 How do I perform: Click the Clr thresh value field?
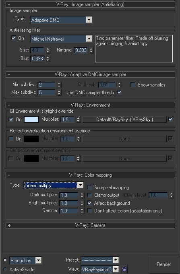click(x=107, y=85)
